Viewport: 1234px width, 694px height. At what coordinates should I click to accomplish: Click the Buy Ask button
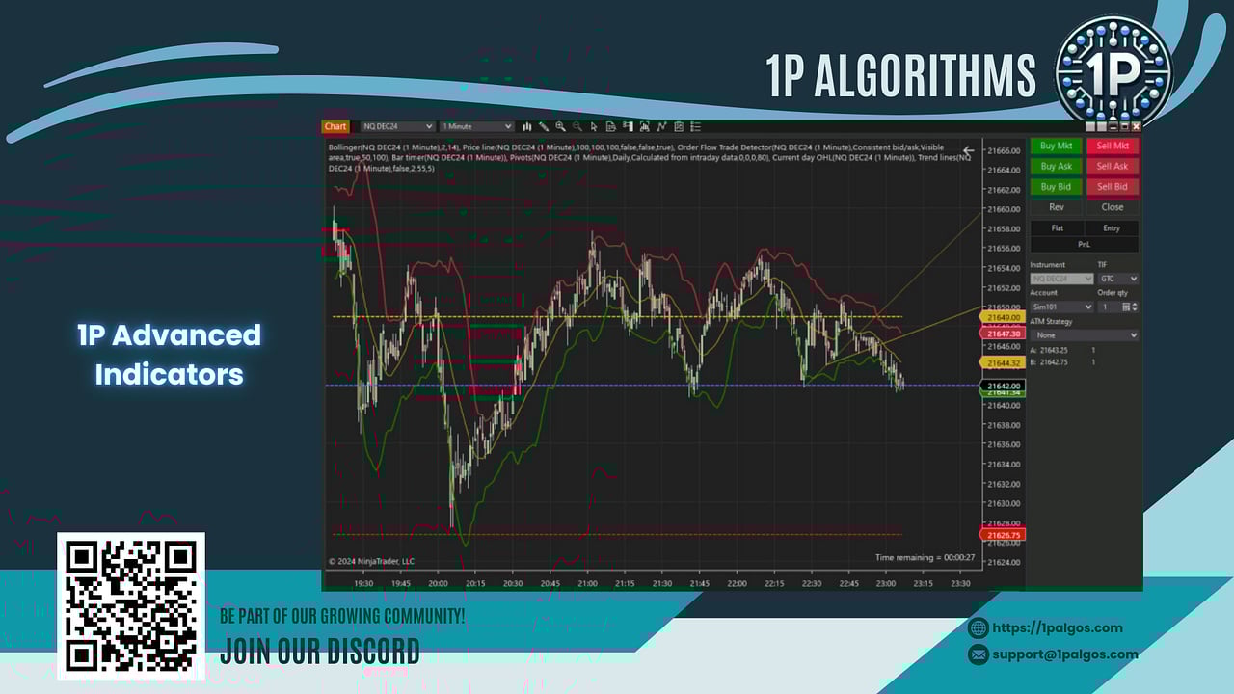1057,166
